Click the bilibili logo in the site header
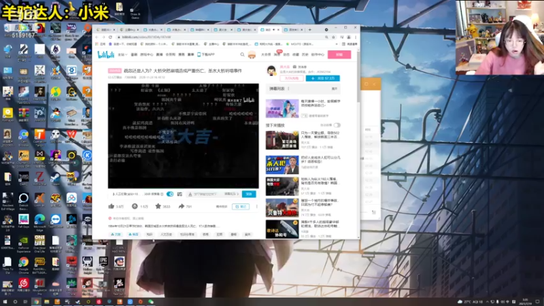 pyautogui.click(x=106, y=54)
